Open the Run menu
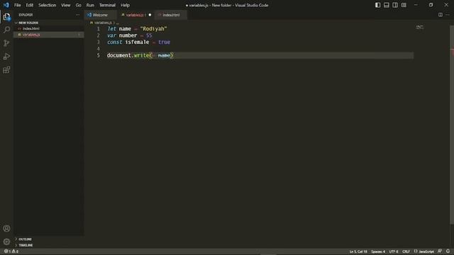The height and width of the screenshot is (255, 454). 90,5
